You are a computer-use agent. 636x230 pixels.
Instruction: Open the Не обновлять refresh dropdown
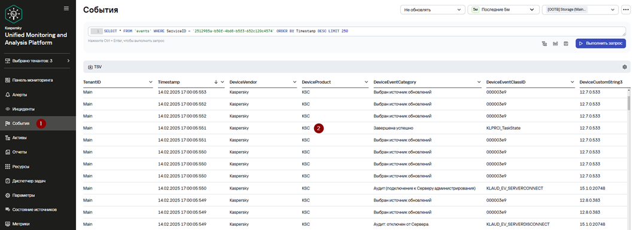[433, 10]
